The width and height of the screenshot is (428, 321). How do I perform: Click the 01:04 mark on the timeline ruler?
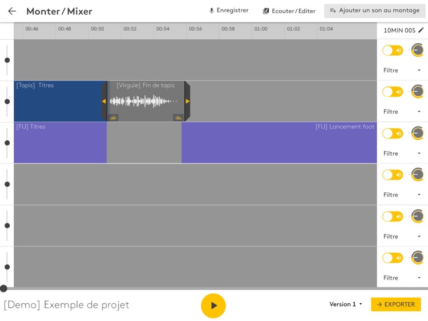[326, 29]
